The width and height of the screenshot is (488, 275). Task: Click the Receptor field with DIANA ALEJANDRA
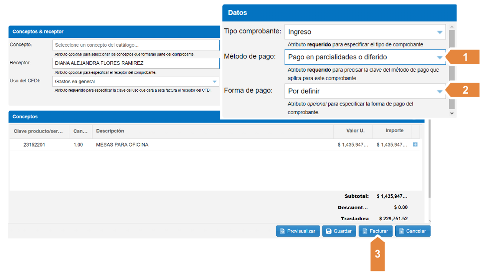click(135, 63)
